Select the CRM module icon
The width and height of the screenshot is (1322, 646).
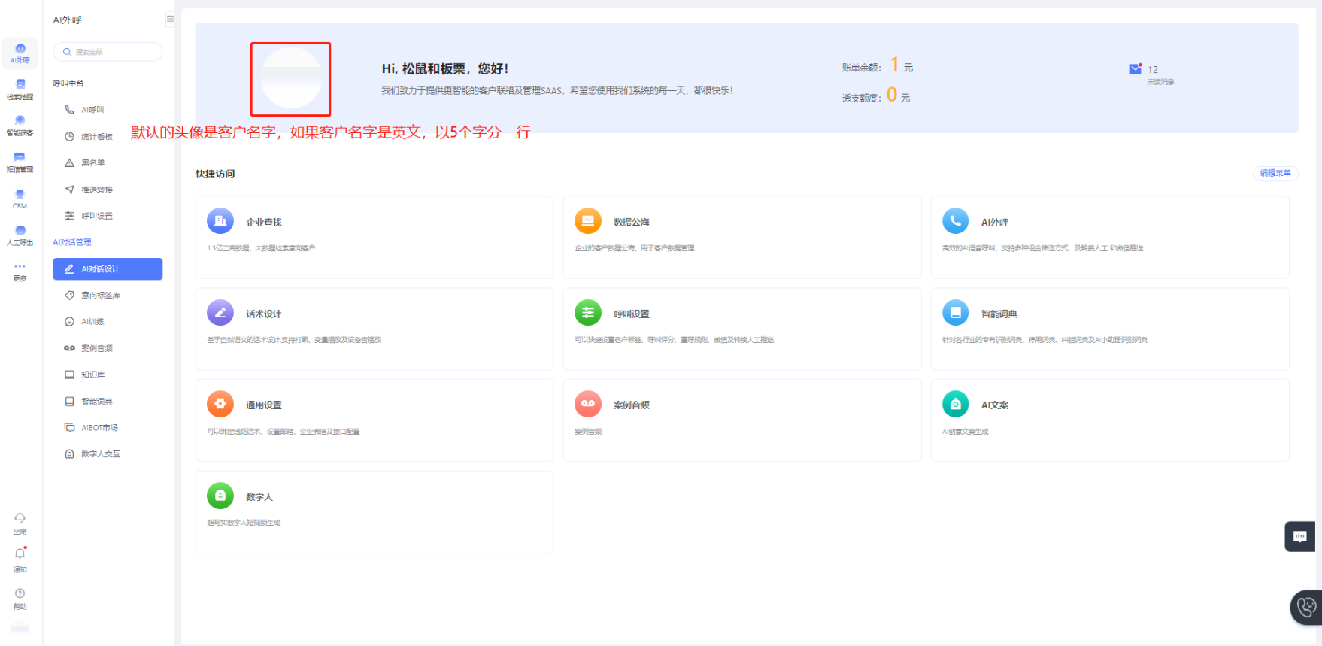pyautogui.click(x=20, y=198)
